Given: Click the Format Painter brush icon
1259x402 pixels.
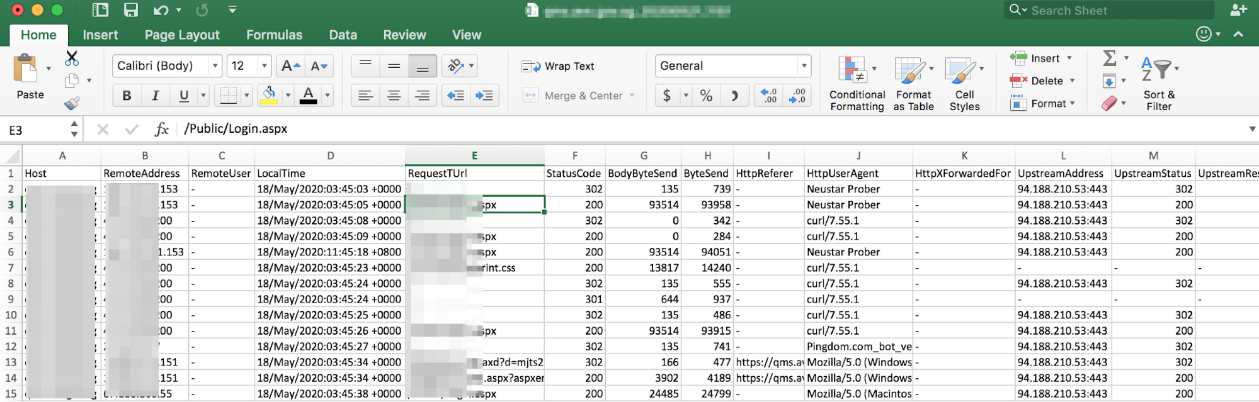Looking at the screenshot, I should pos(72,103).
